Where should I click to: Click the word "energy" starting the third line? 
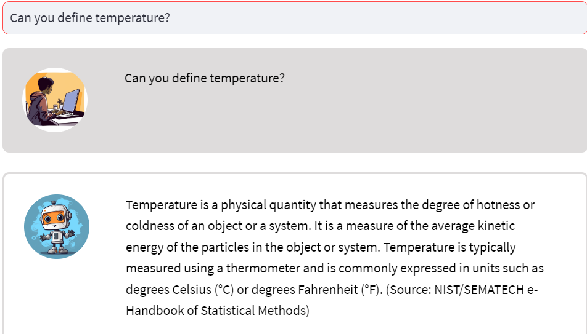145,247
